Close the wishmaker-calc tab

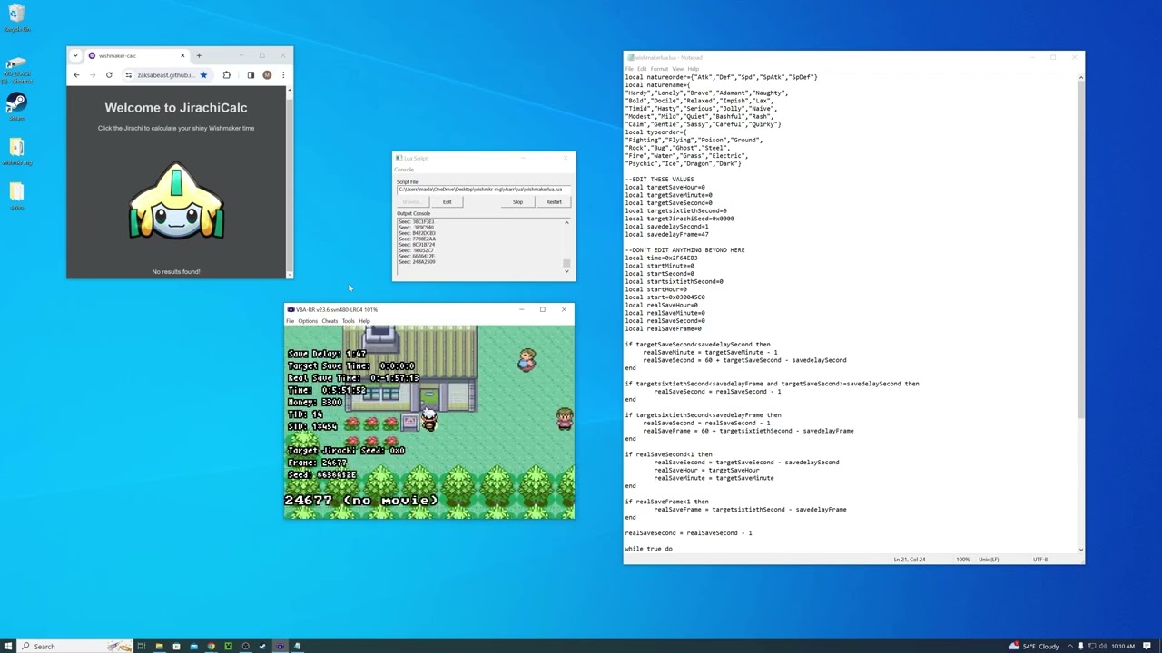pos(182,56)
